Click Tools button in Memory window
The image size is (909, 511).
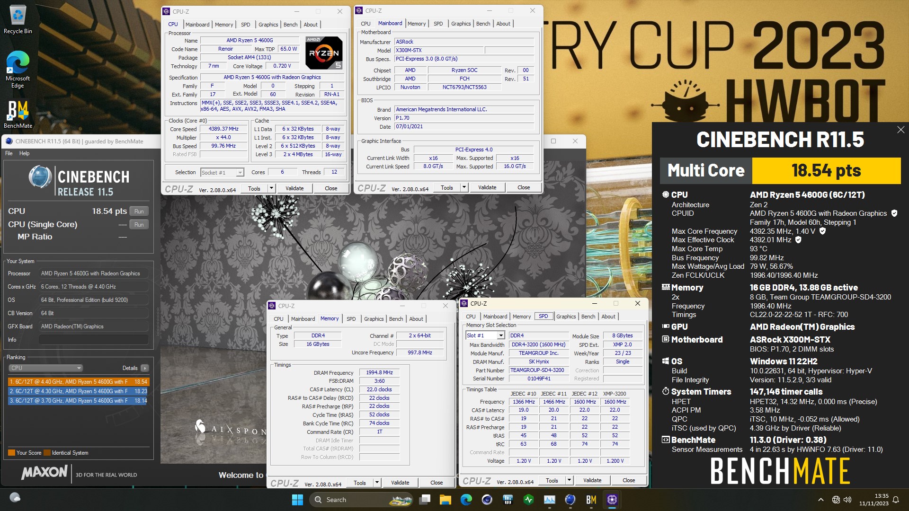(360, 483)
